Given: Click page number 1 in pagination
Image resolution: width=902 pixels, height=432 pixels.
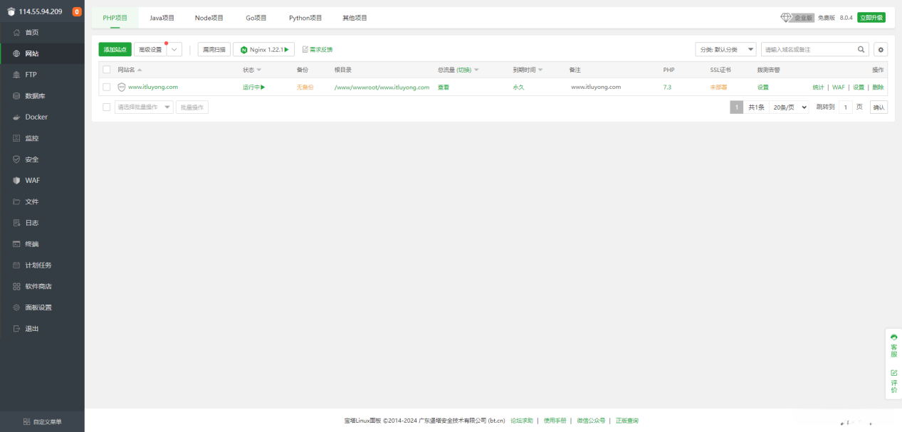Looking at the screenshot, I should tap(737, 107).
